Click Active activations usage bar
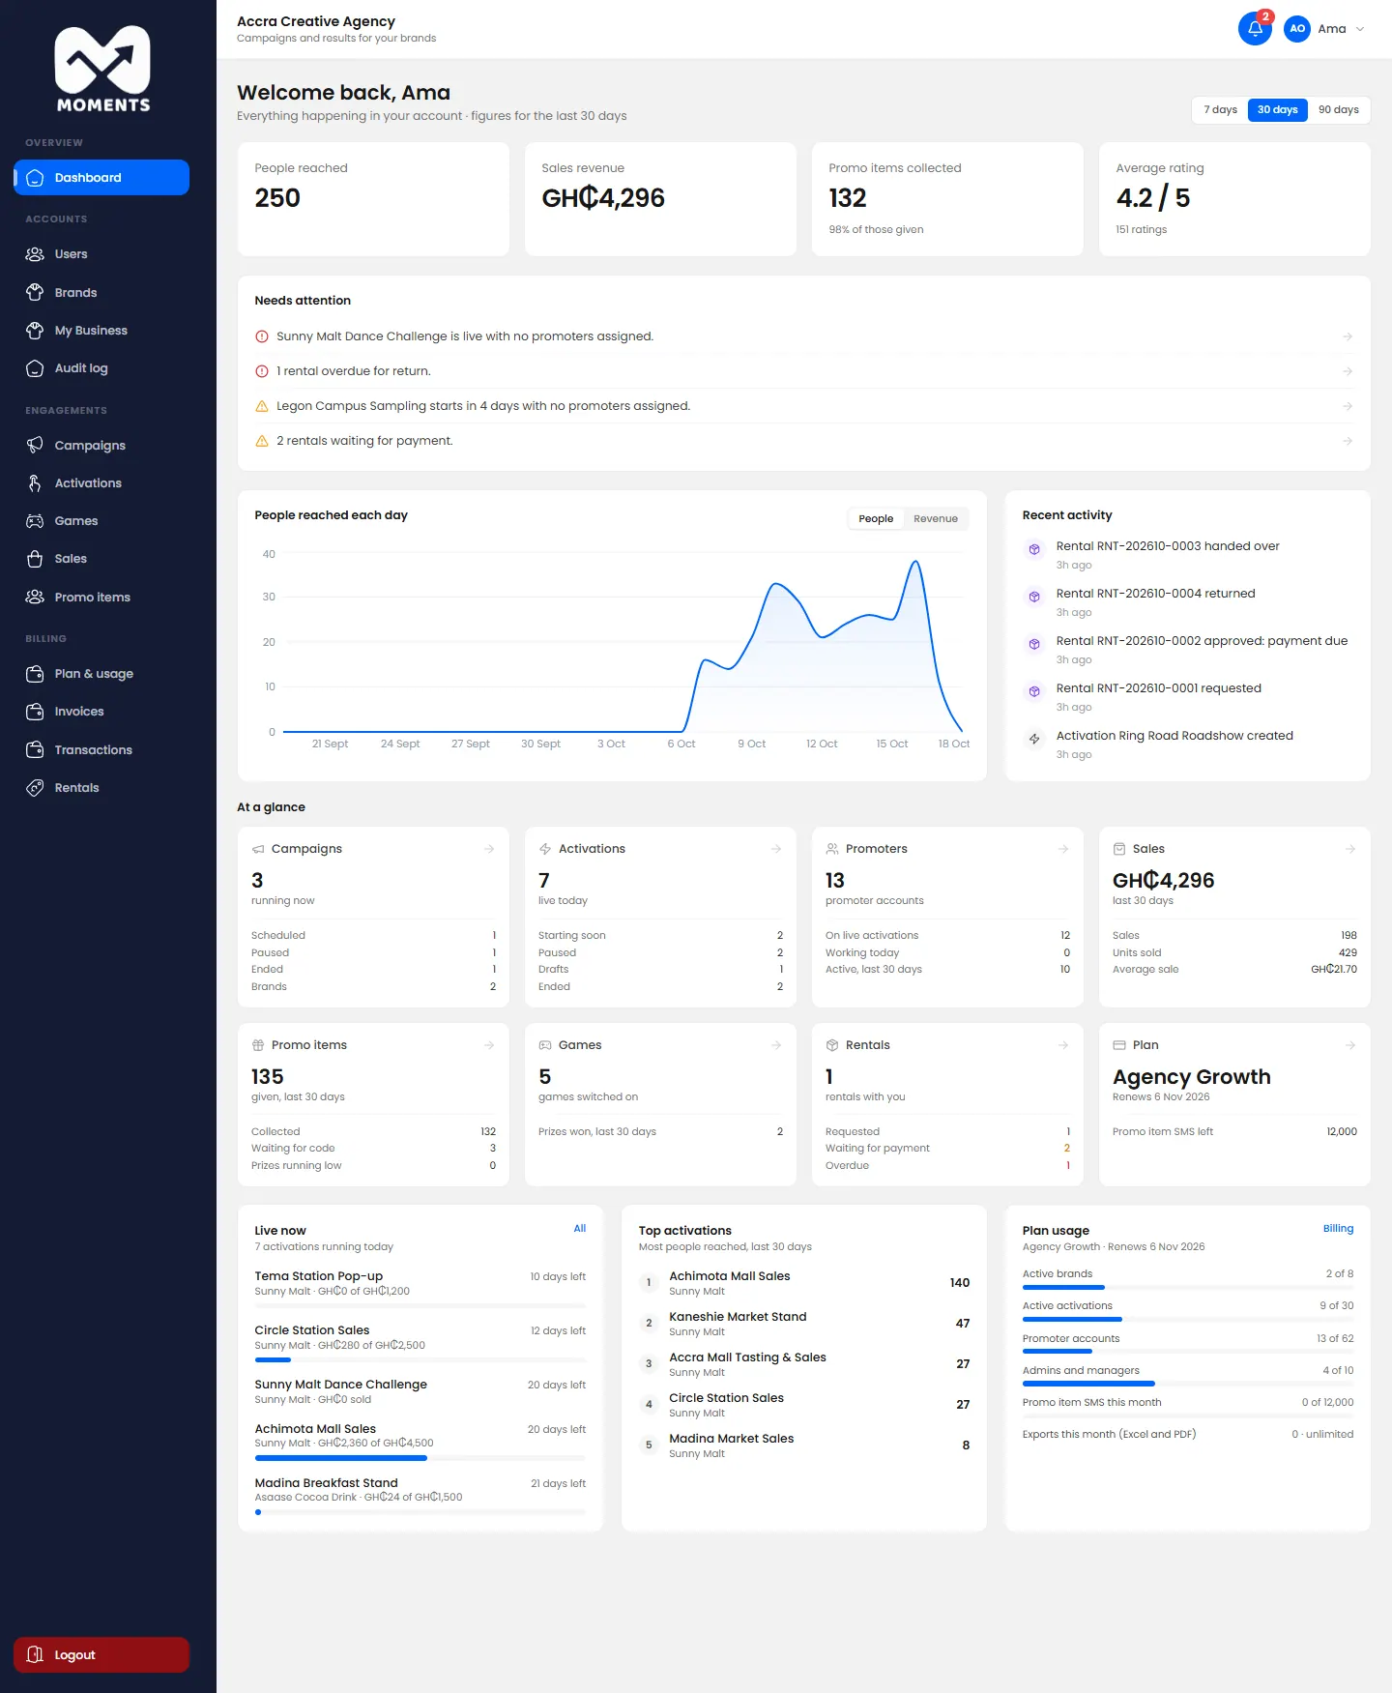1392x1693 pixels. [x=1188, y=1320]
